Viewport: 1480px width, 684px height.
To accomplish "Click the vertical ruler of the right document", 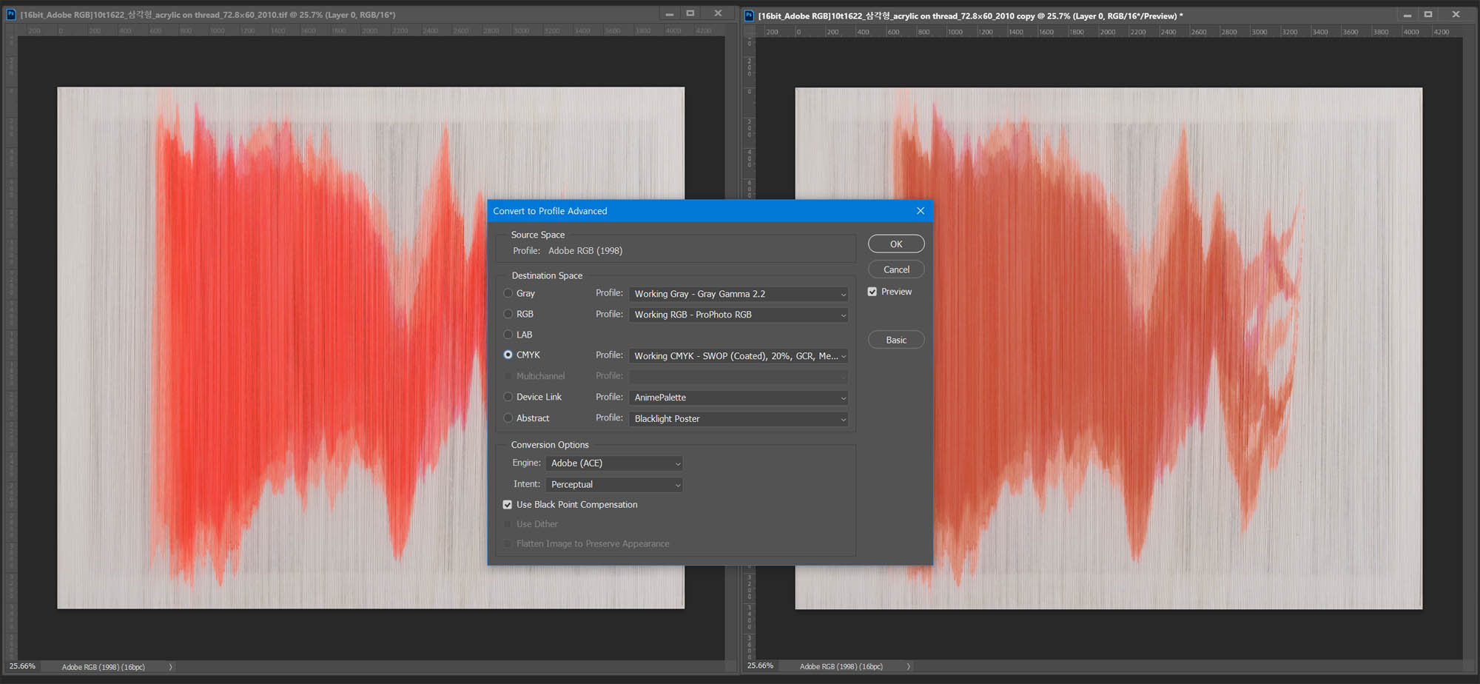I will 750,348.
